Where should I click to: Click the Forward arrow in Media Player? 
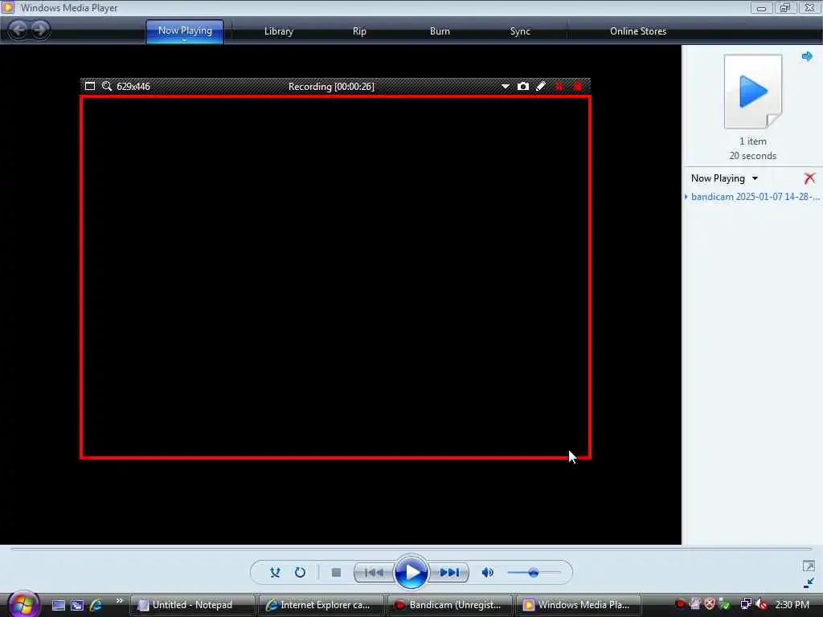40,30
